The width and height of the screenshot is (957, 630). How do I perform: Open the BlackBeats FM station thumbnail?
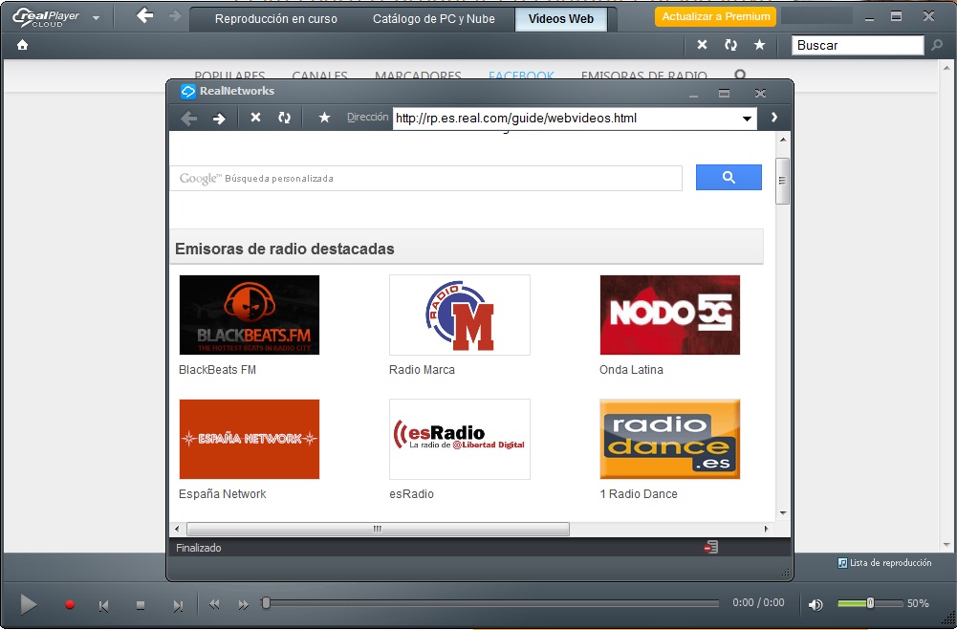coord(249,315)
